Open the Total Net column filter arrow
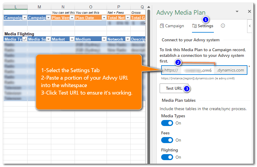 tap(127, 18)
